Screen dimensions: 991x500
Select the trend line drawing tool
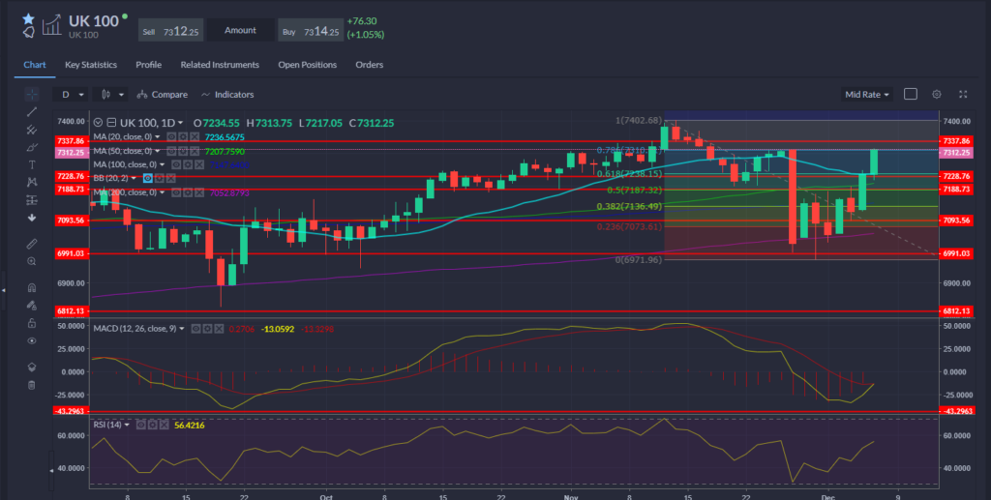[32, 112]
